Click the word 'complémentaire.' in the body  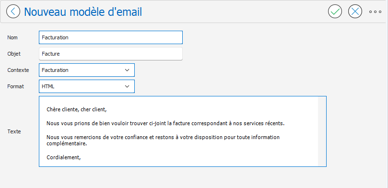pyautogui.click(x=67, y=143)
